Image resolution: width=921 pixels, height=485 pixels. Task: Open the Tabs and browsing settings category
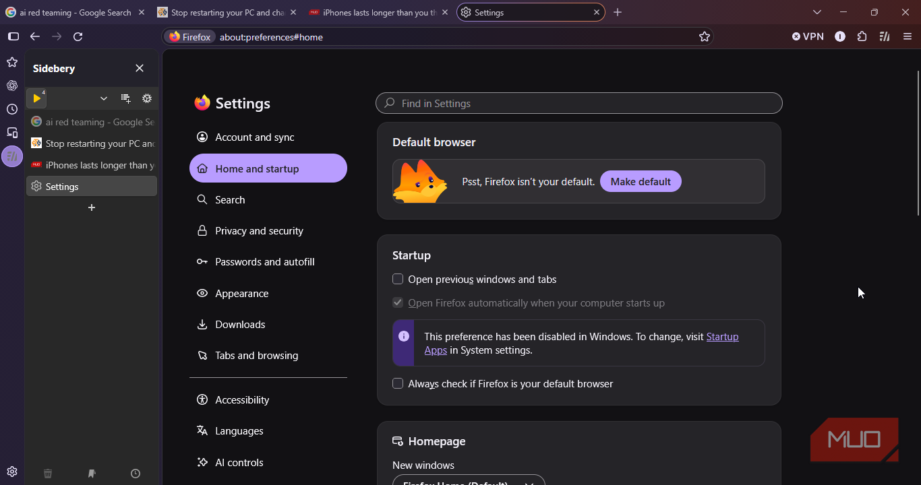(x=268, y=355)
